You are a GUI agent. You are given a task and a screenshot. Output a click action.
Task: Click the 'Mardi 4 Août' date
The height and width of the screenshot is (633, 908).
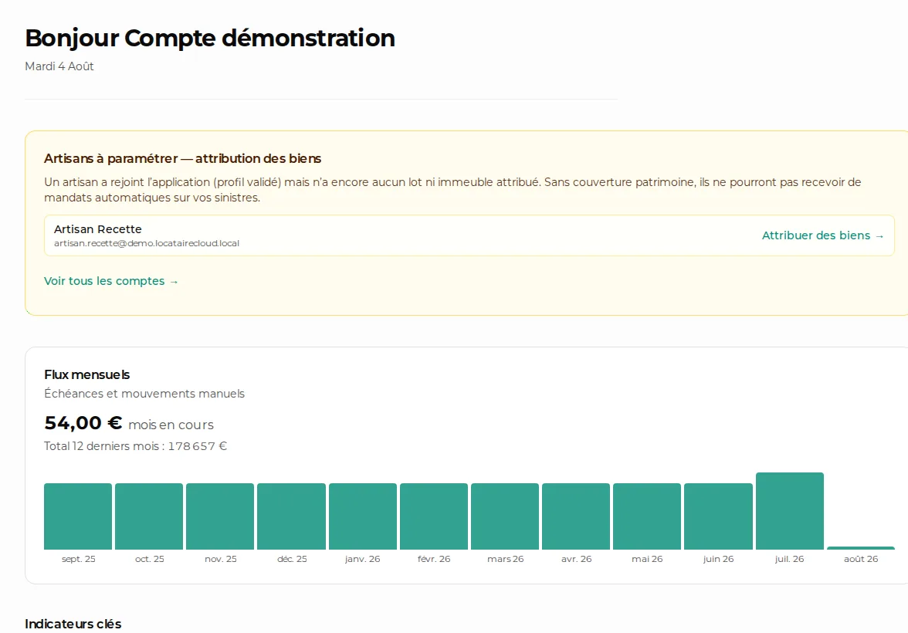point(59,66)
